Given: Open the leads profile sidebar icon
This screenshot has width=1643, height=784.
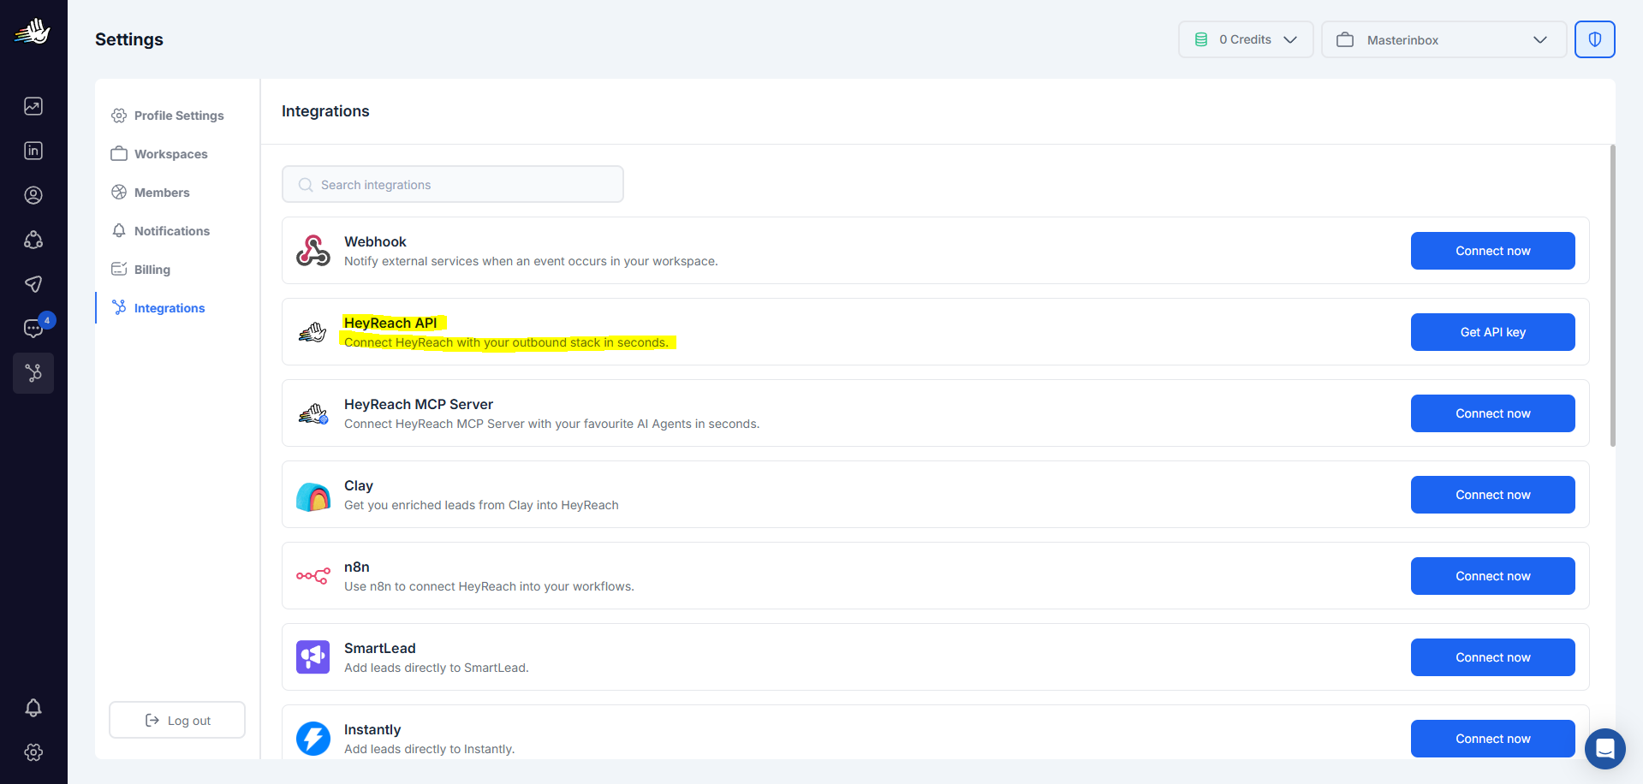Looking at the screenshot, I should (x=33, y=195).
